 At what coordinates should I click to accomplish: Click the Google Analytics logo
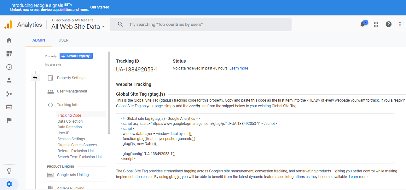[8, 25]
